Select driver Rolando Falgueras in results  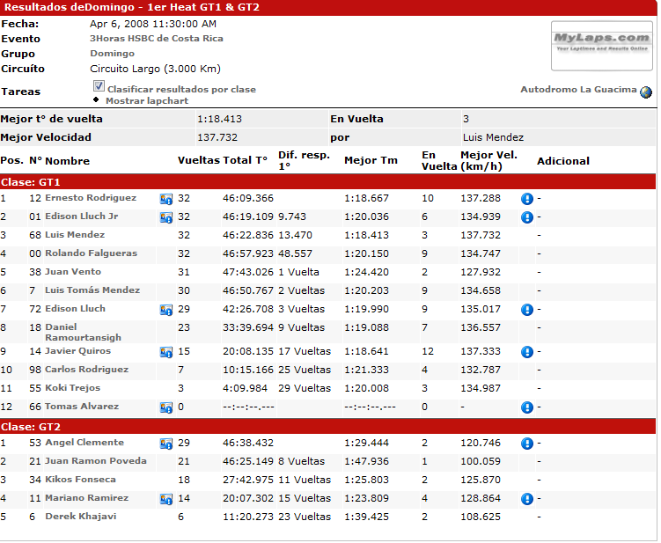pos(91,253)
